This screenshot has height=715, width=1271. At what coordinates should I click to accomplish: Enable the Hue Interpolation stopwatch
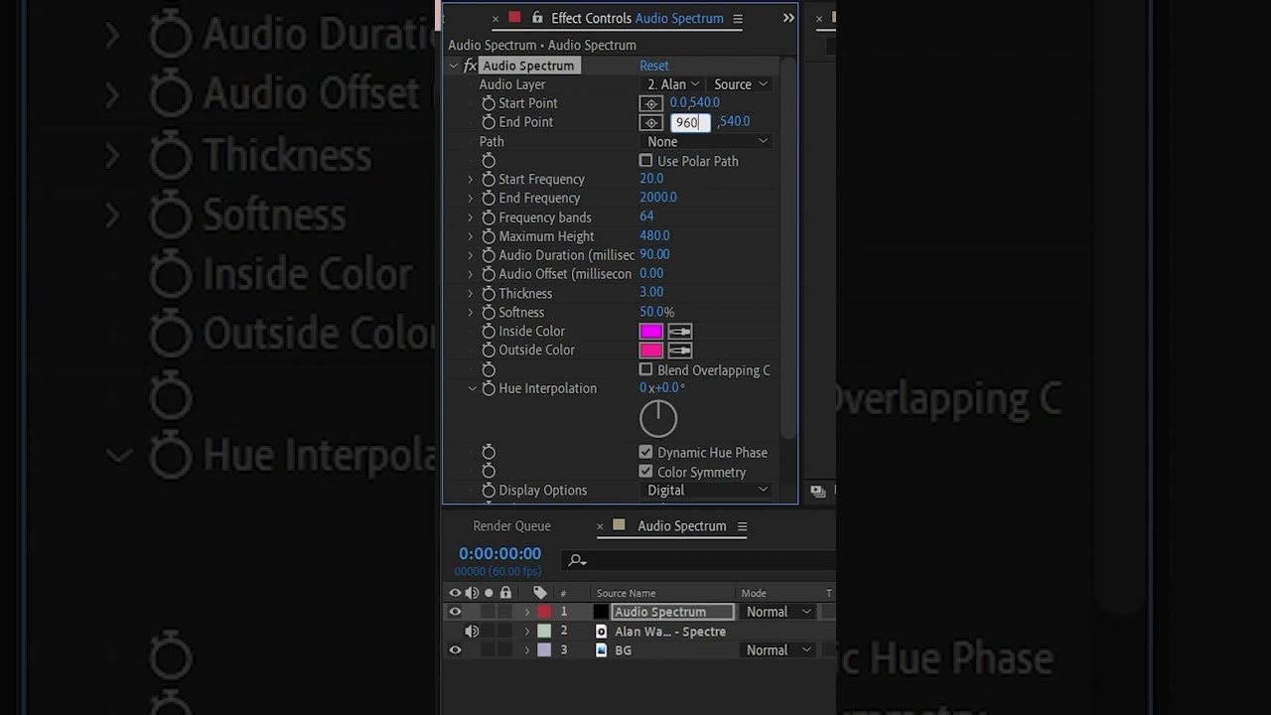pyautogui.click(x=489, y=389)
